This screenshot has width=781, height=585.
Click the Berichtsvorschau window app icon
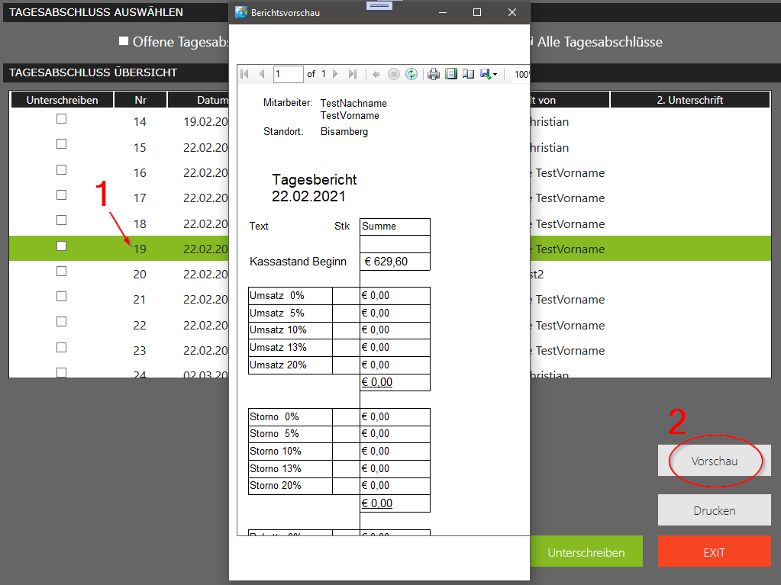[241, 12]
